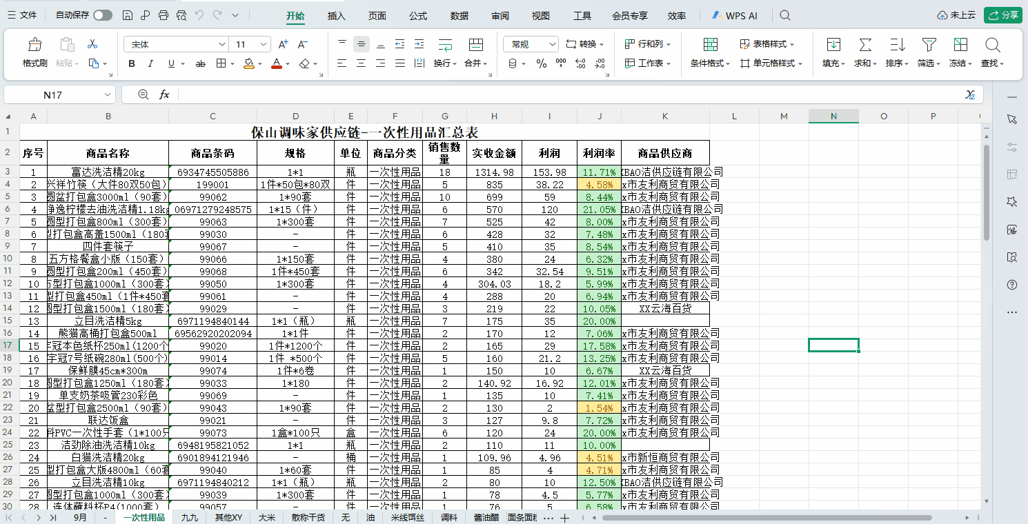The image size is (1028, 524).
Task: Click the Share (分享) button
Action: (x=1003, y=15)
